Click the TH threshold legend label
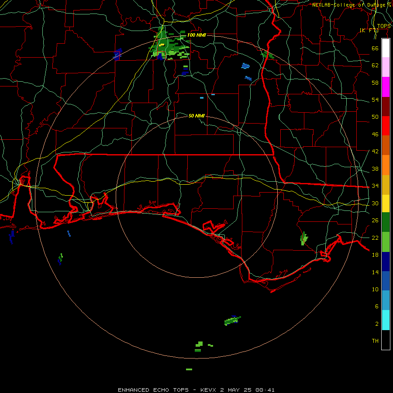This screenshot has height=393, width=393. click(375, 341)
